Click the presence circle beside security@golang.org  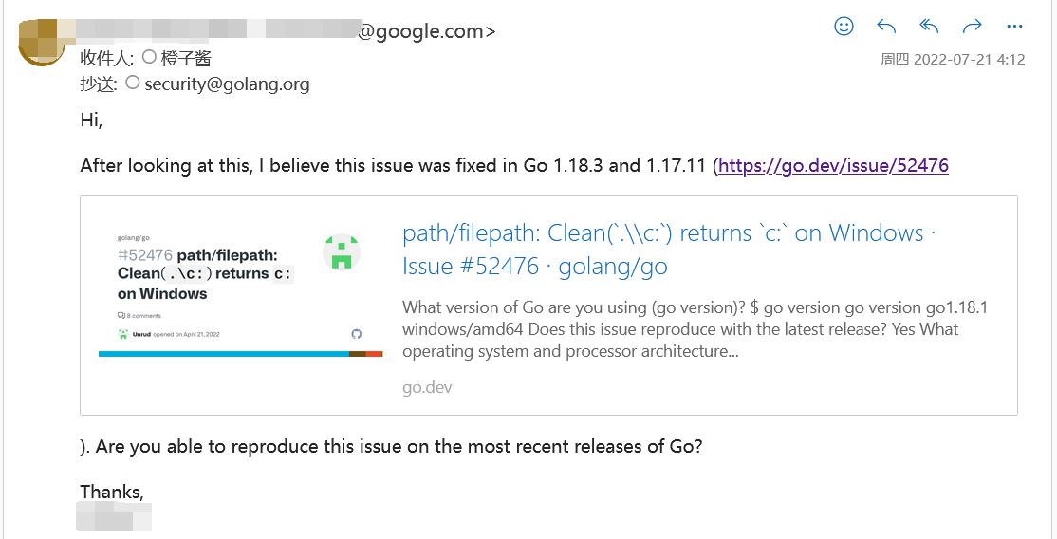(133, 84)
